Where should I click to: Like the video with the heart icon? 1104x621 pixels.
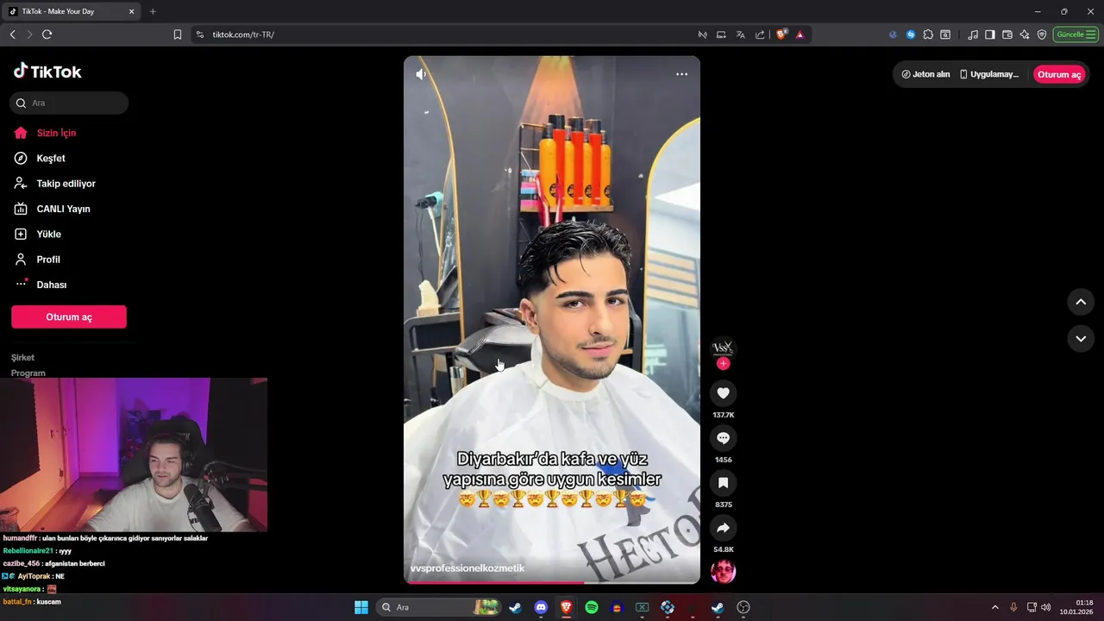pyautogui.click(x=723, y=393)
